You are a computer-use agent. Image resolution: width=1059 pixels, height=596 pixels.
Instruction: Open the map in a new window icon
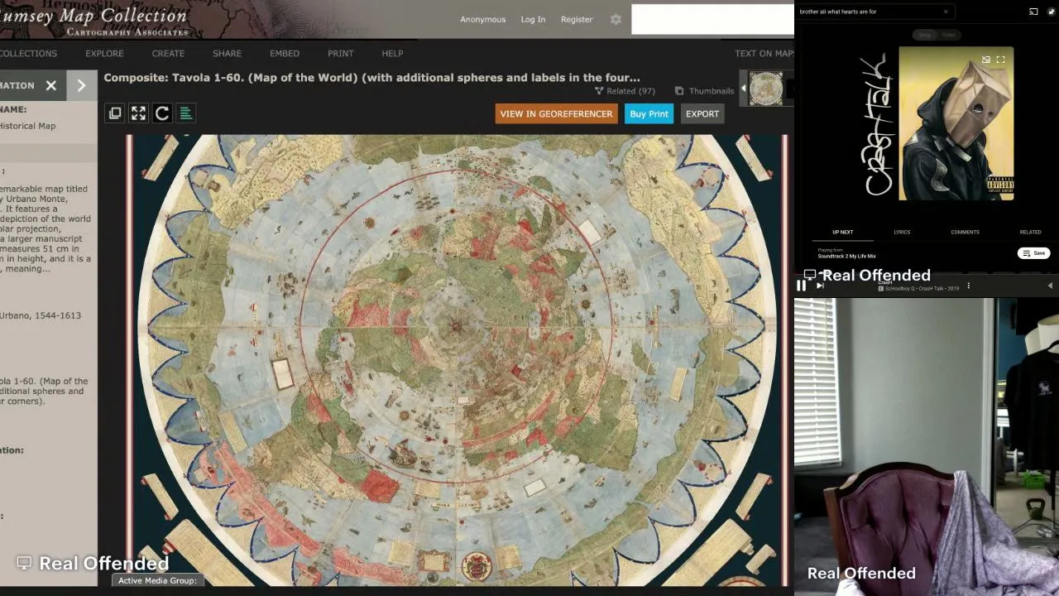115,113
